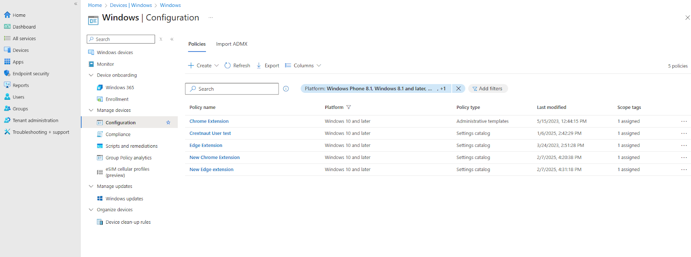Open Device clean-up rules

tap(128, 222)
